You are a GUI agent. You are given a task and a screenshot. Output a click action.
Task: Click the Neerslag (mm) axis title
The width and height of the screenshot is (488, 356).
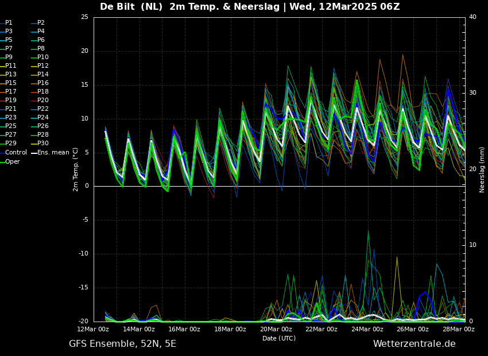(x=482, y=169)
